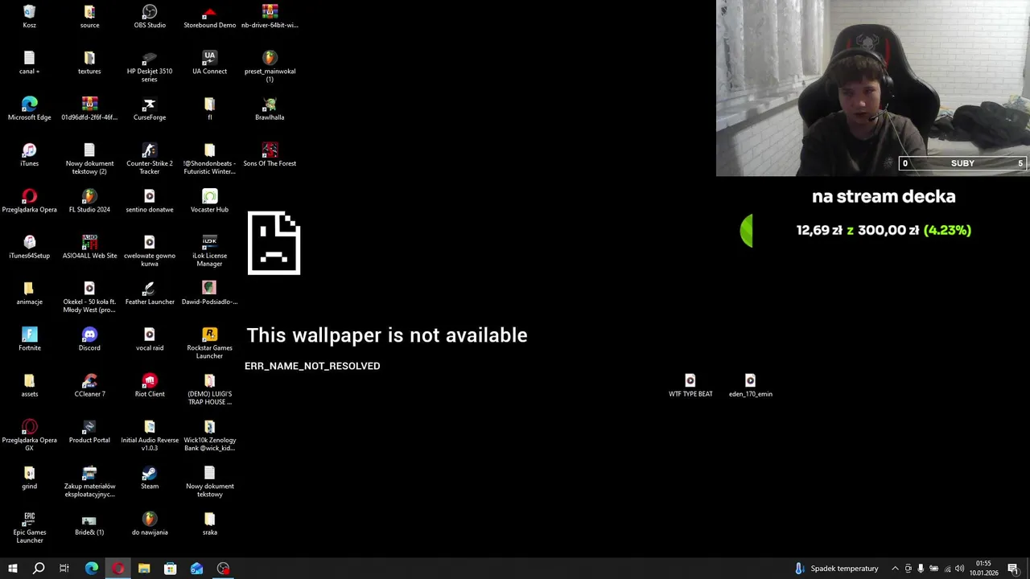Open File Explorer from the taskbar

(144, 569)
